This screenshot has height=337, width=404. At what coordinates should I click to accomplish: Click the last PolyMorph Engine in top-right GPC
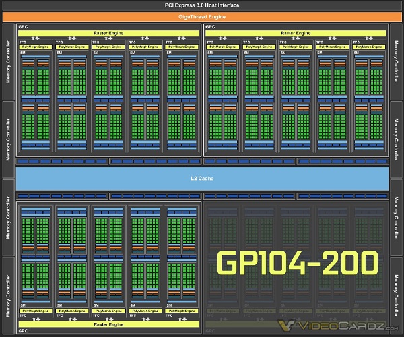pyautogui.click(x=369, y=47)
